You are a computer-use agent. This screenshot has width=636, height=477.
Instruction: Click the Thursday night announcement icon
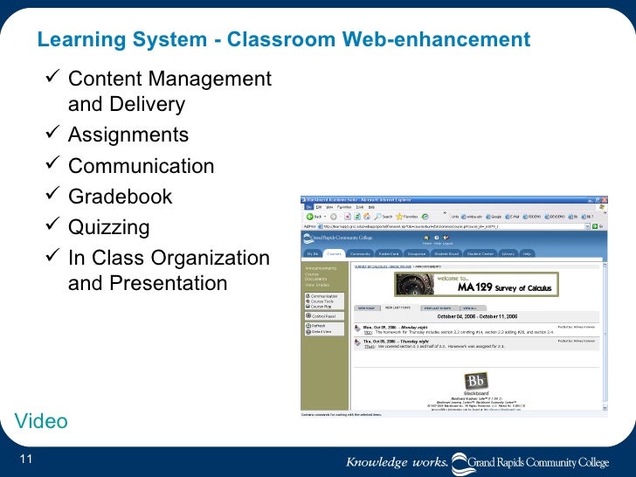[357, 343]
